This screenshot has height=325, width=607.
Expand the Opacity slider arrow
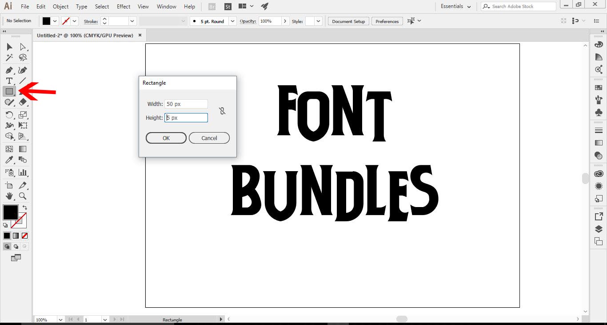click(285, 21)
